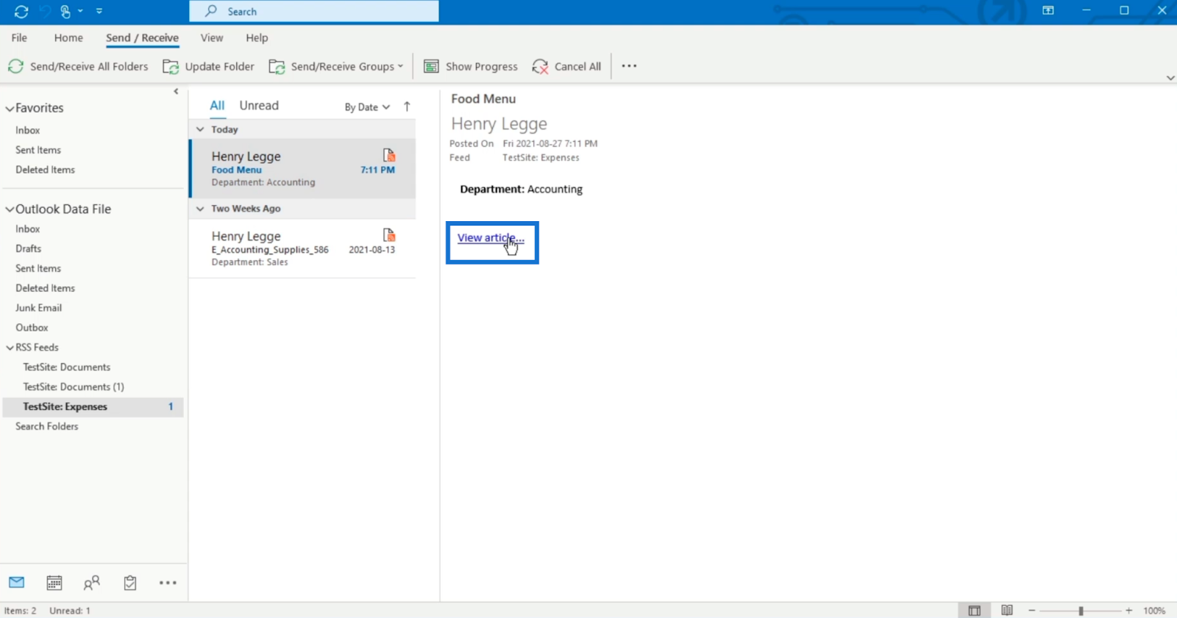Open the Help tab
The height and width of the screenshot is (618, 1177).
coord(257,37)
